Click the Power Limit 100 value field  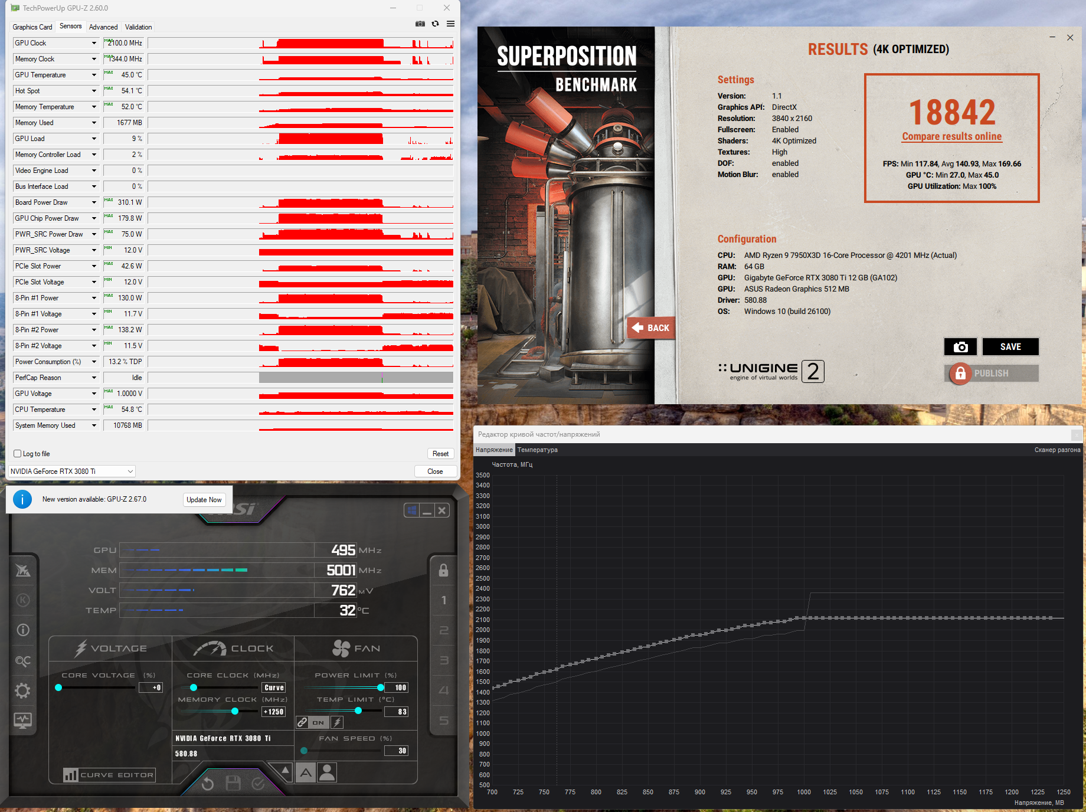point(396,687)
